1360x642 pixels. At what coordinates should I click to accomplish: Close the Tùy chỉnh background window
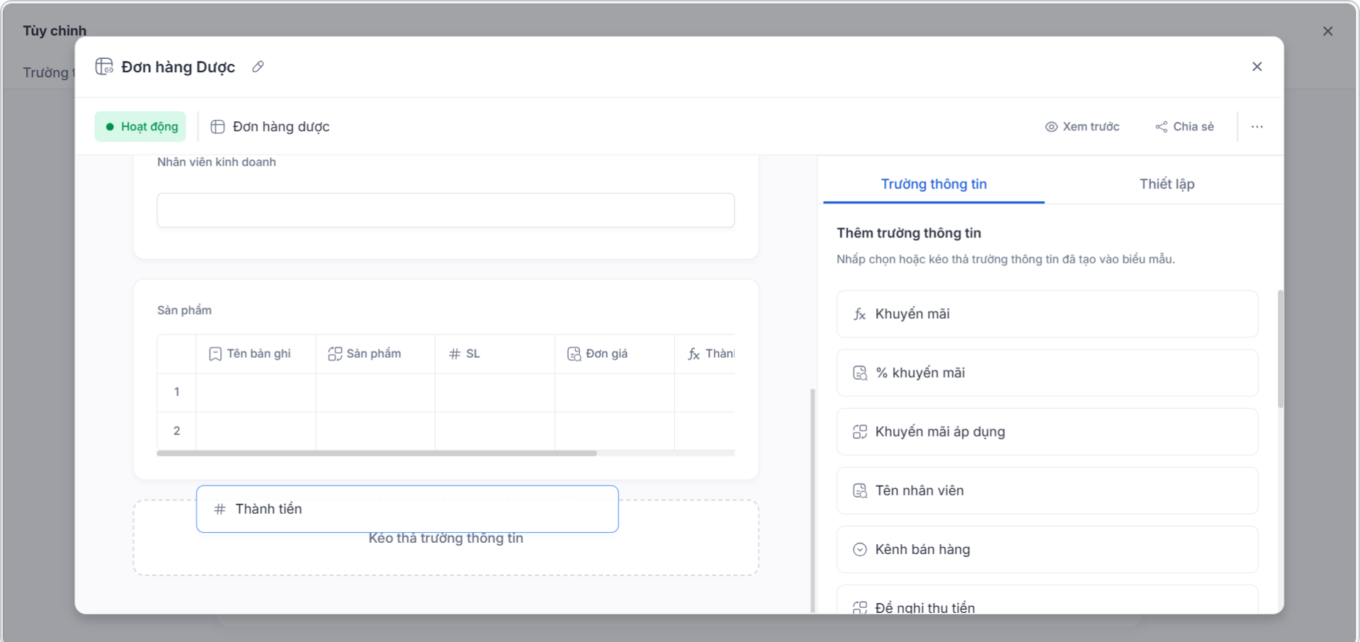pyautogui.click(x=1327, y=31)
